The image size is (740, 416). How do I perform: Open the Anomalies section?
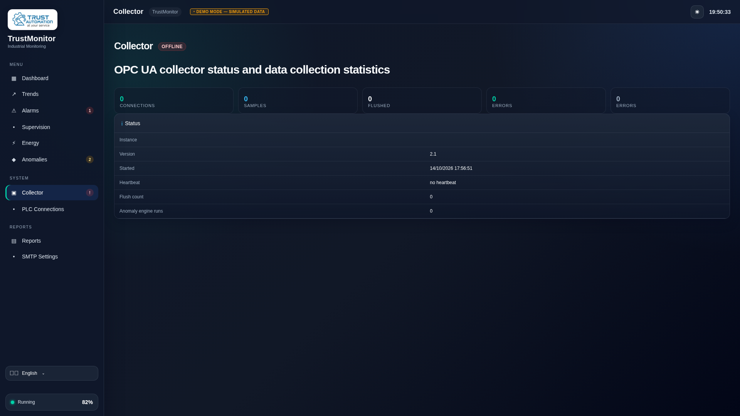click(x=52, y=159)
